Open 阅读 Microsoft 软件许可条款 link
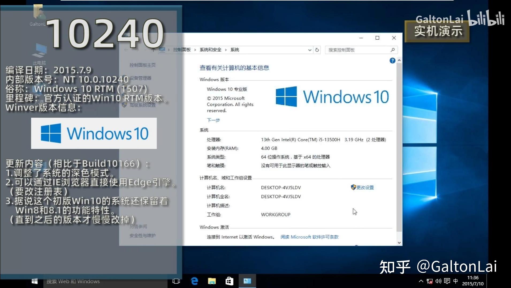511x288 pixels. pos(310,237)
